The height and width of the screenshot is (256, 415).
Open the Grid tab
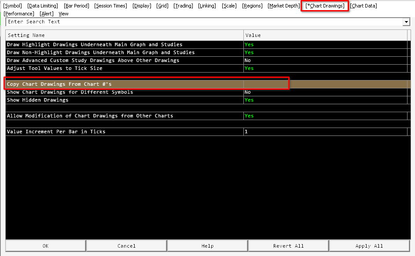pos(162,6)
